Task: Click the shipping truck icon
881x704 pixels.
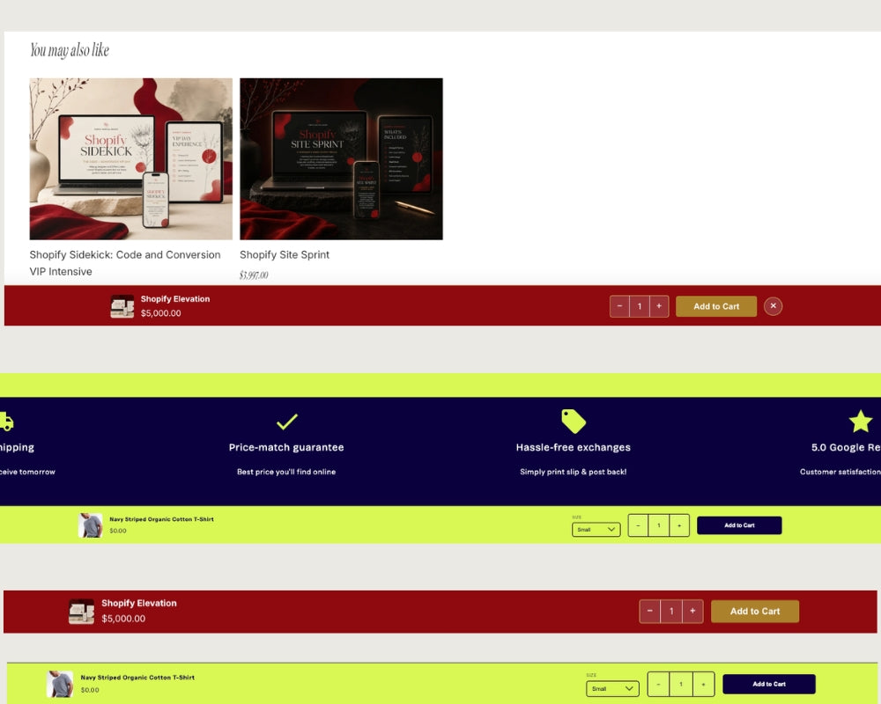Action: [6, 422]
